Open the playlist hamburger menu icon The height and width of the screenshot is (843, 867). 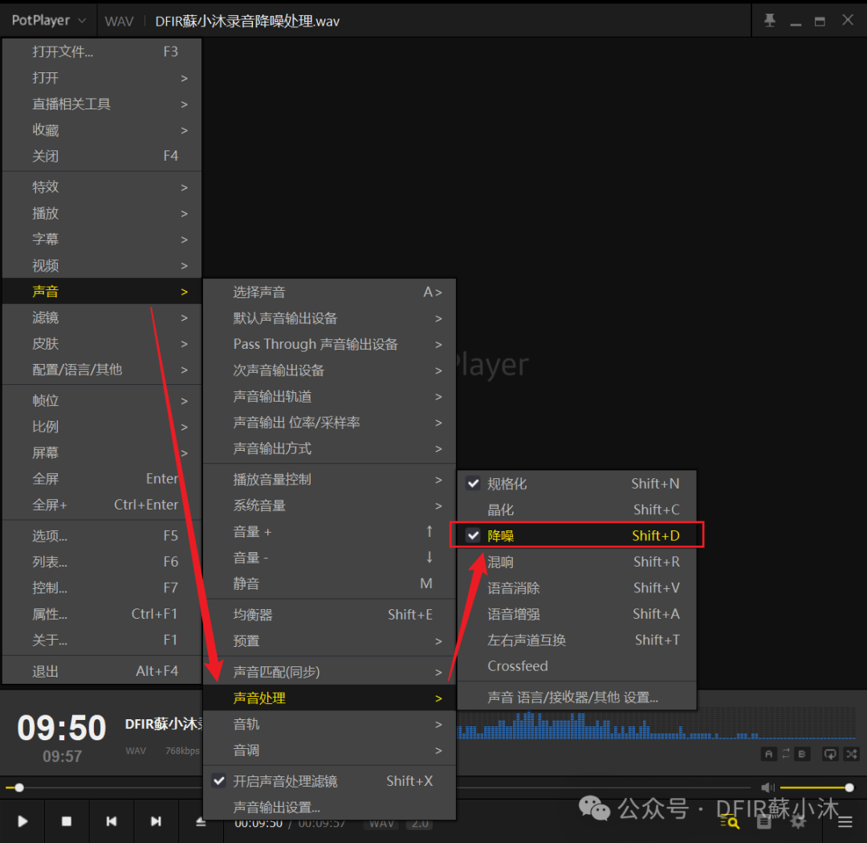pos(845,821)
